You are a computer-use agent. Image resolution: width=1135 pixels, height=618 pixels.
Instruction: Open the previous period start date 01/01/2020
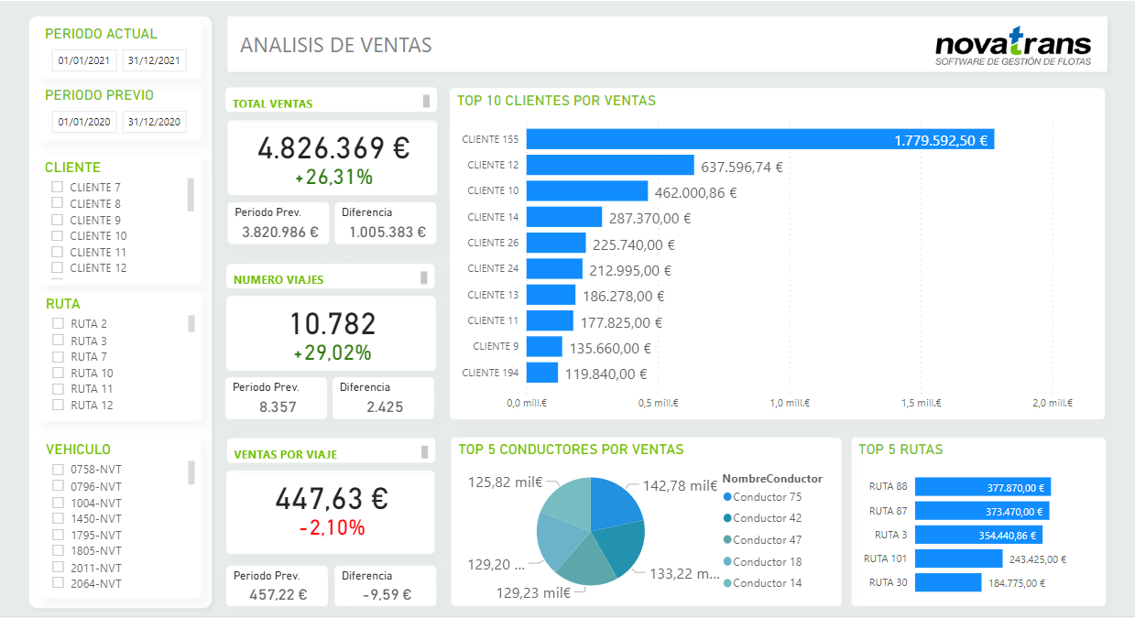pos(83,122)
